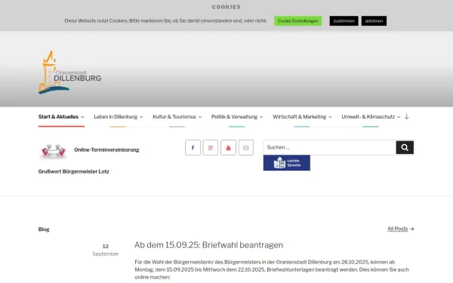Open the Oranienstadt Dillenburg logo
The image size is (453, 283).
click(x=69, y=72)
